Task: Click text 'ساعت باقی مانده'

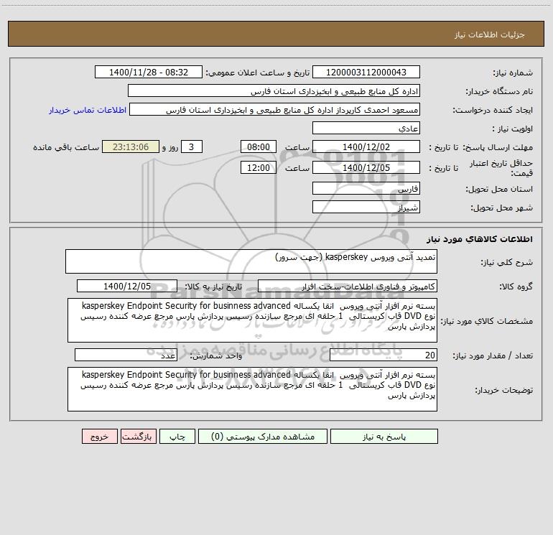Action: (66, 147)
